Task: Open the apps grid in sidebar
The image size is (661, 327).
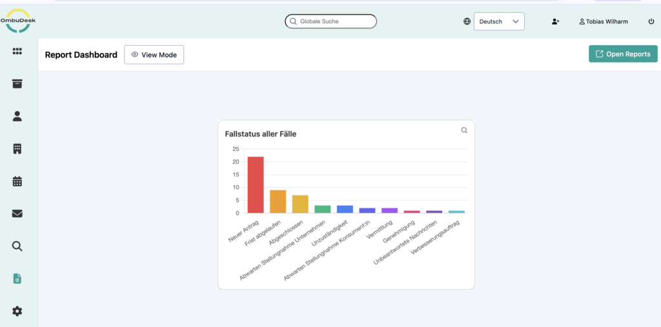Action: point(17,52)
